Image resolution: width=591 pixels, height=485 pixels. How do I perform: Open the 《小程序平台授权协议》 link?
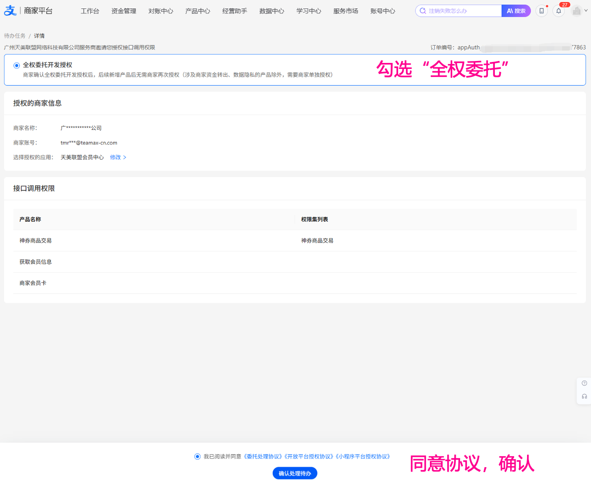(362, 456)
